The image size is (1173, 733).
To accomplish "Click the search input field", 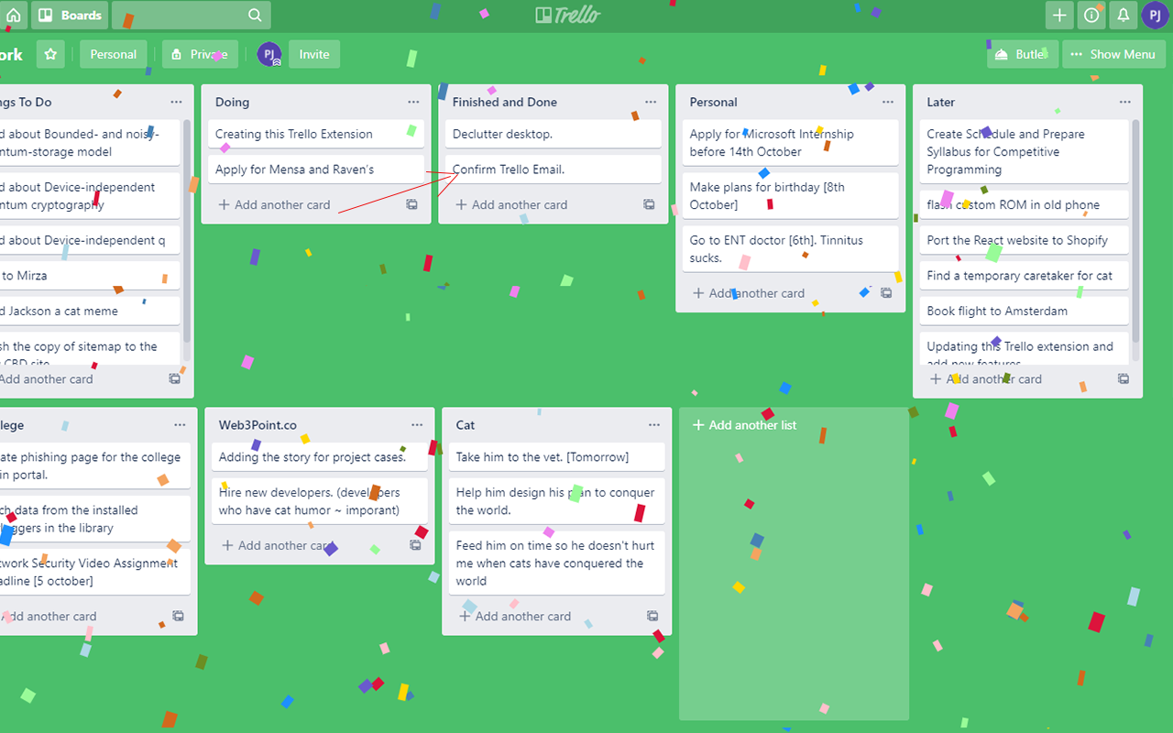I will (191, 15).
